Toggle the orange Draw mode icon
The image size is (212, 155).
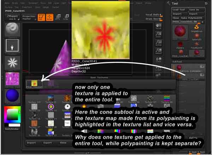point(49,17)
